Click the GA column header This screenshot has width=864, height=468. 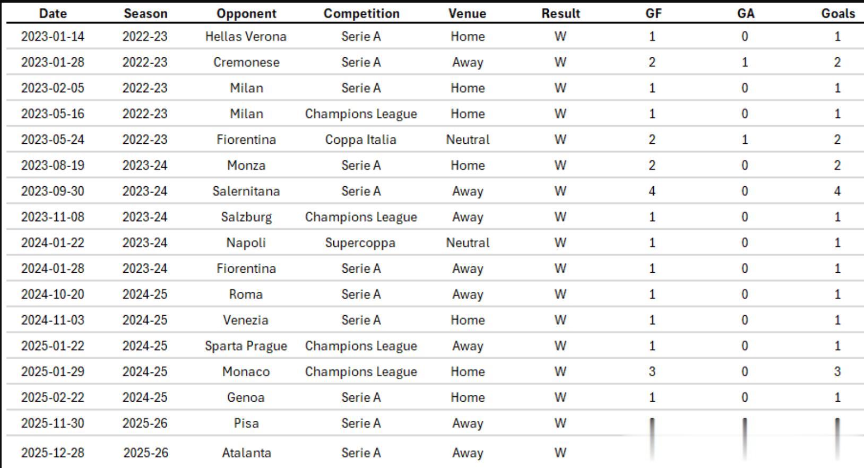click(745, 13)
